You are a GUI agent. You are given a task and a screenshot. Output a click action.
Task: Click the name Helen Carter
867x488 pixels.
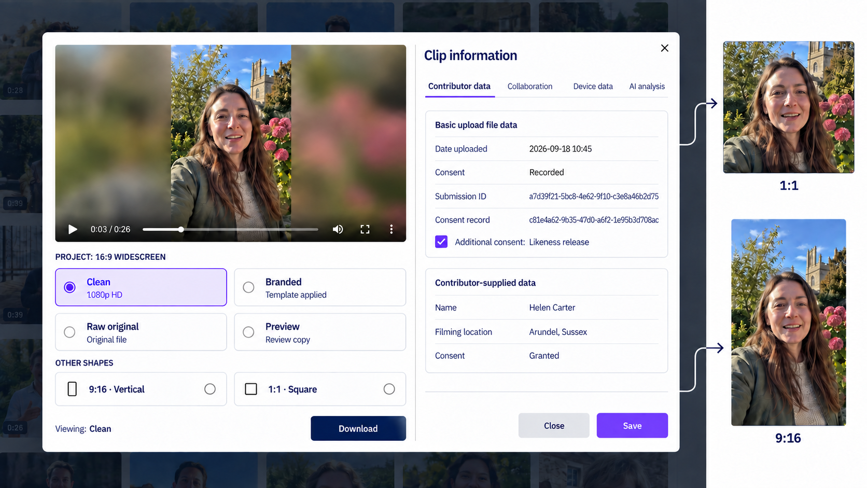552,308
